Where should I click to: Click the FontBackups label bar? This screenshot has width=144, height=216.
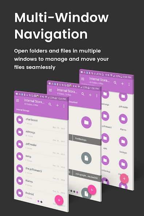click(87, 140)
